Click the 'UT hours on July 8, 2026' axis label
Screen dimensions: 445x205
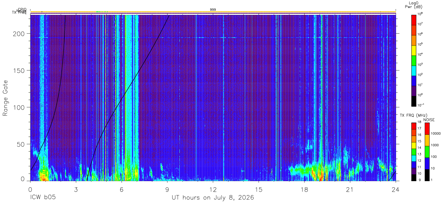(213, 198)
